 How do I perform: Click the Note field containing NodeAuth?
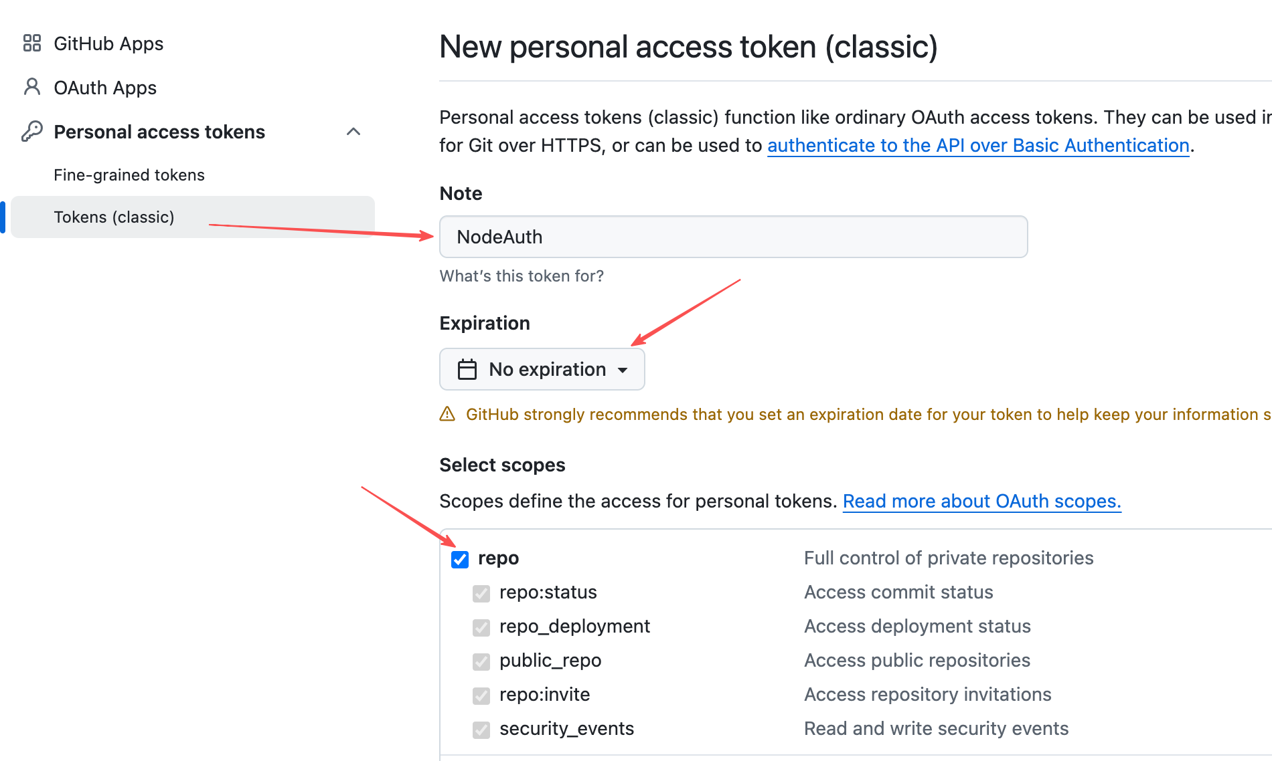coord(733,237)
